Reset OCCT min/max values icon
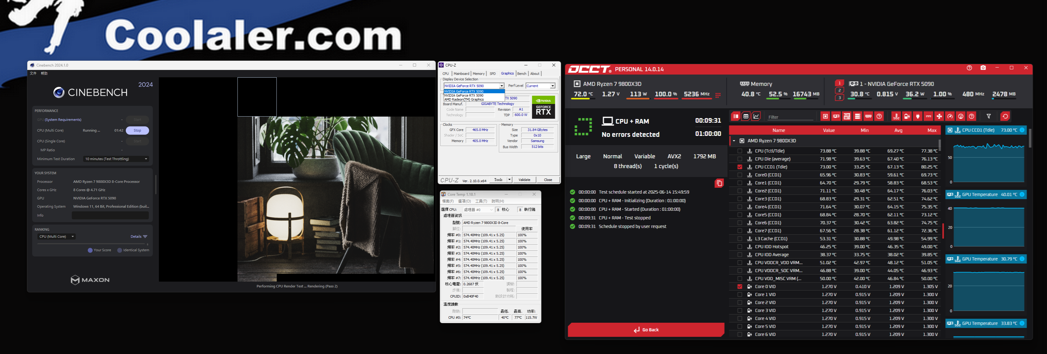1047x354 pixels. [1005, 116]
